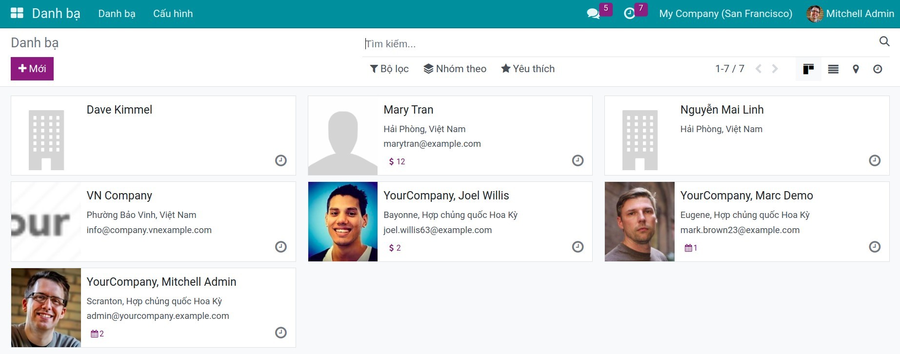Open the Yêu thích favorites dropdown
Screen dimensions: 900x354
[528, 69]
